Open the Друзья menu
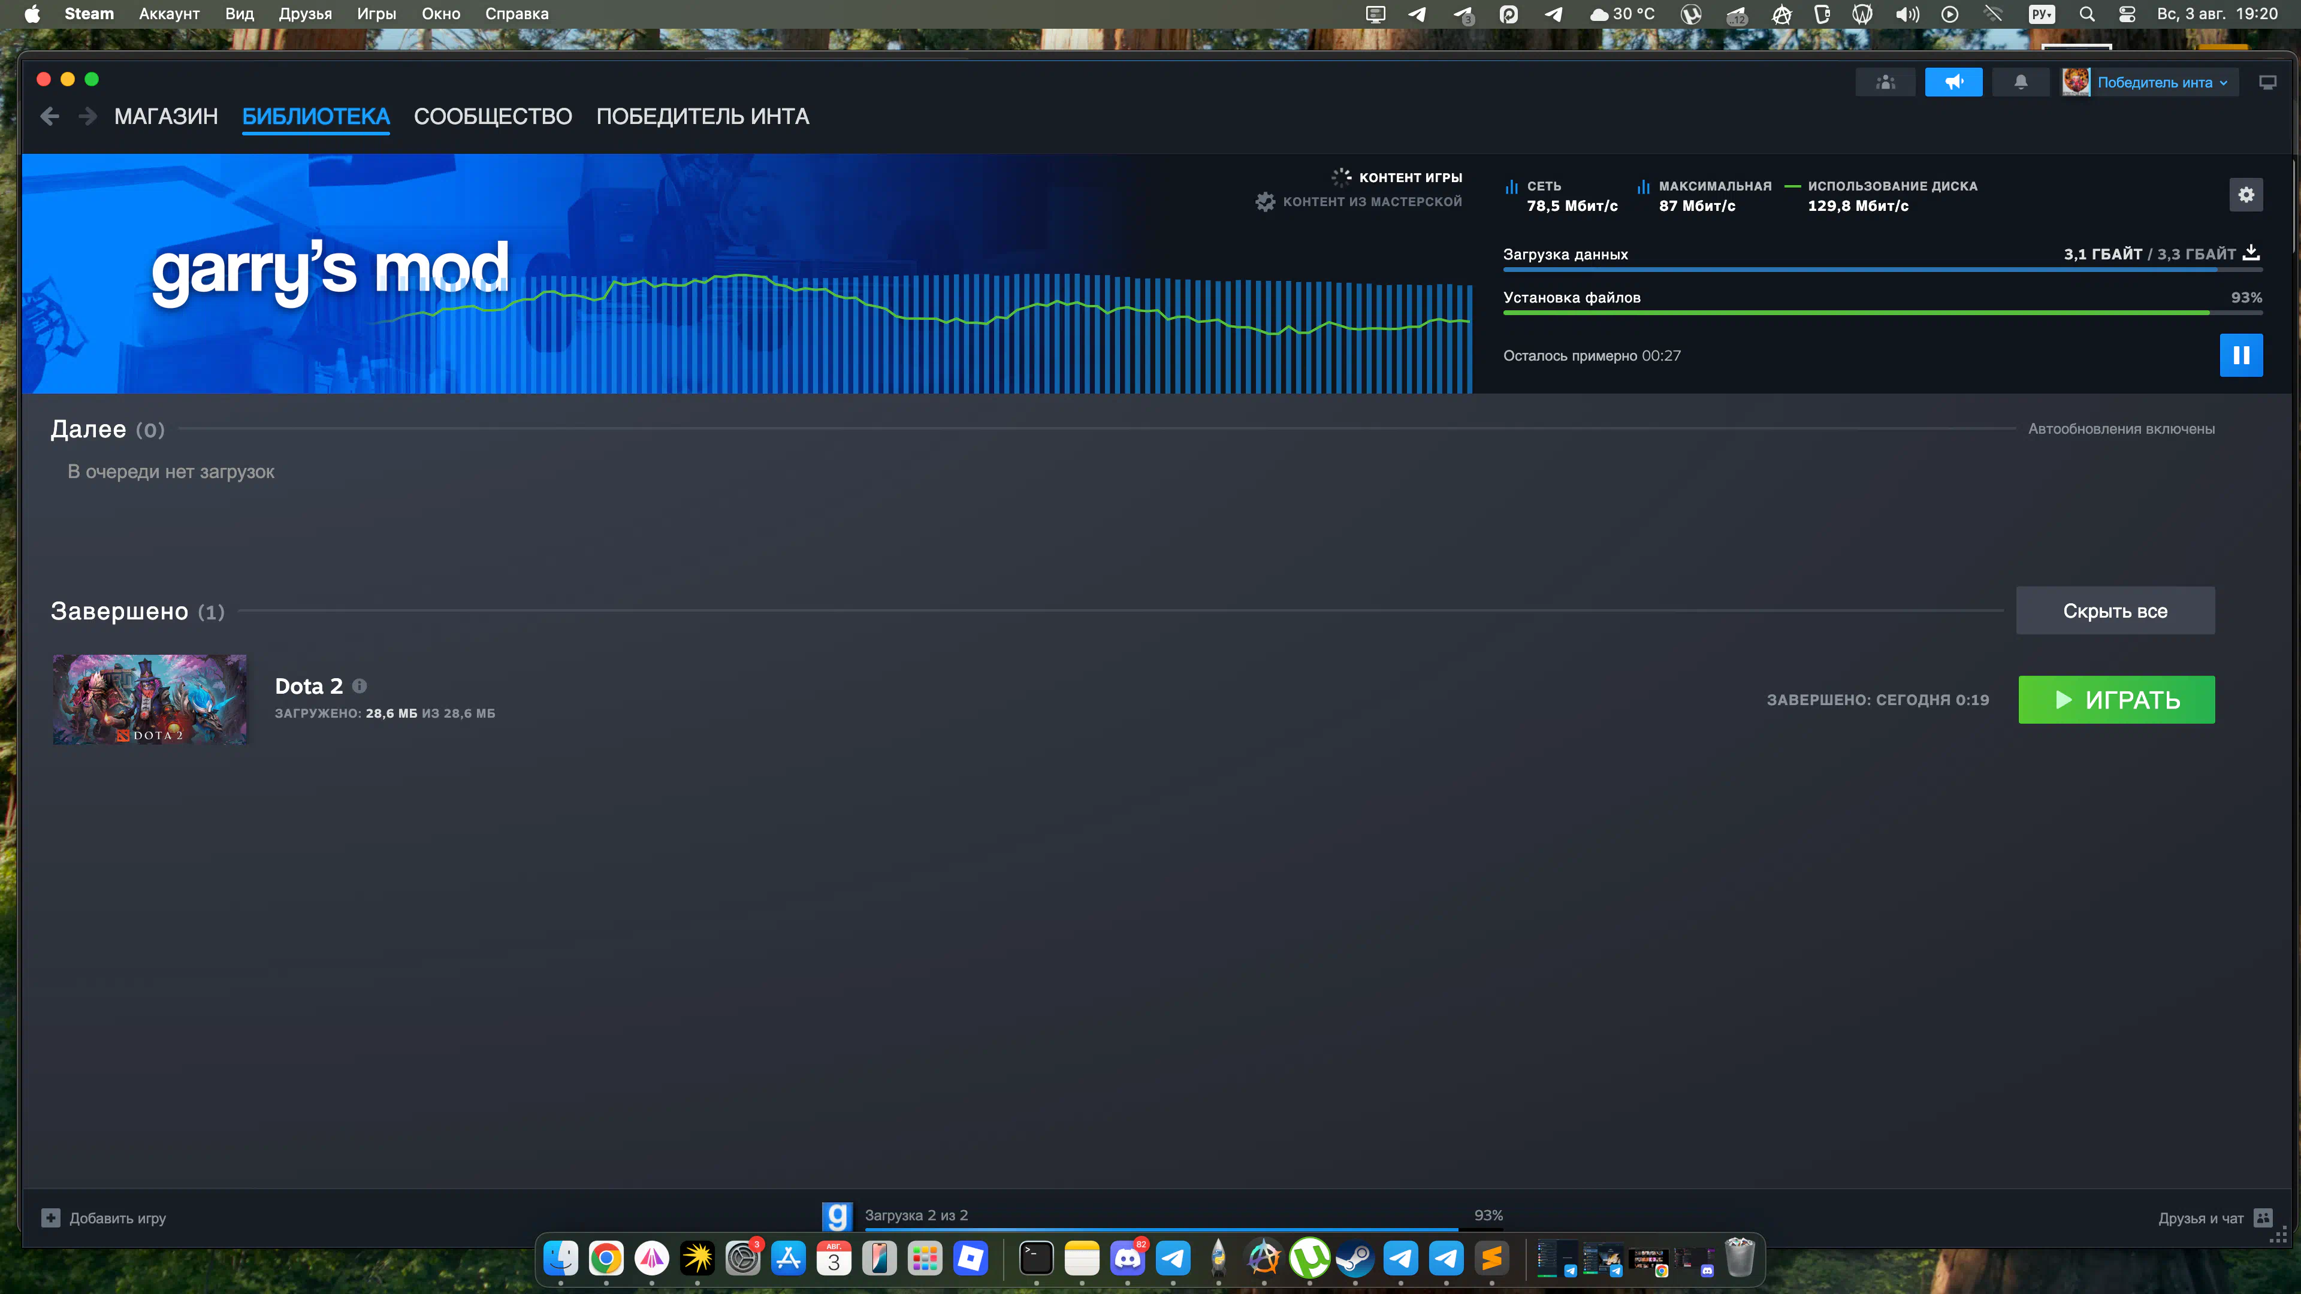Image resolution: width=2301 pixels, height=1294 pixels. point(306,14)
